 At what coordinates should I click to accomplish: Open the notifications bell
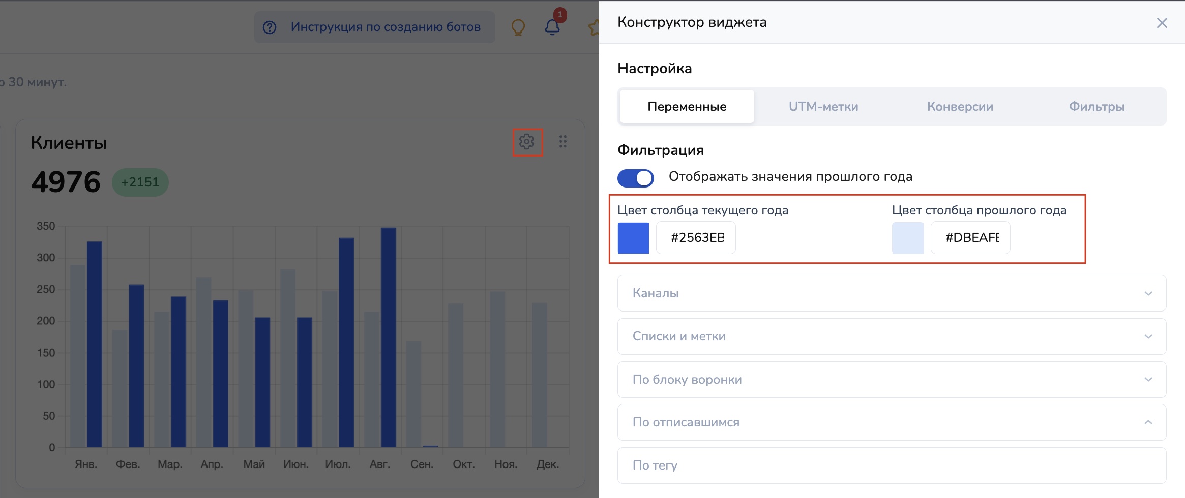552,27
